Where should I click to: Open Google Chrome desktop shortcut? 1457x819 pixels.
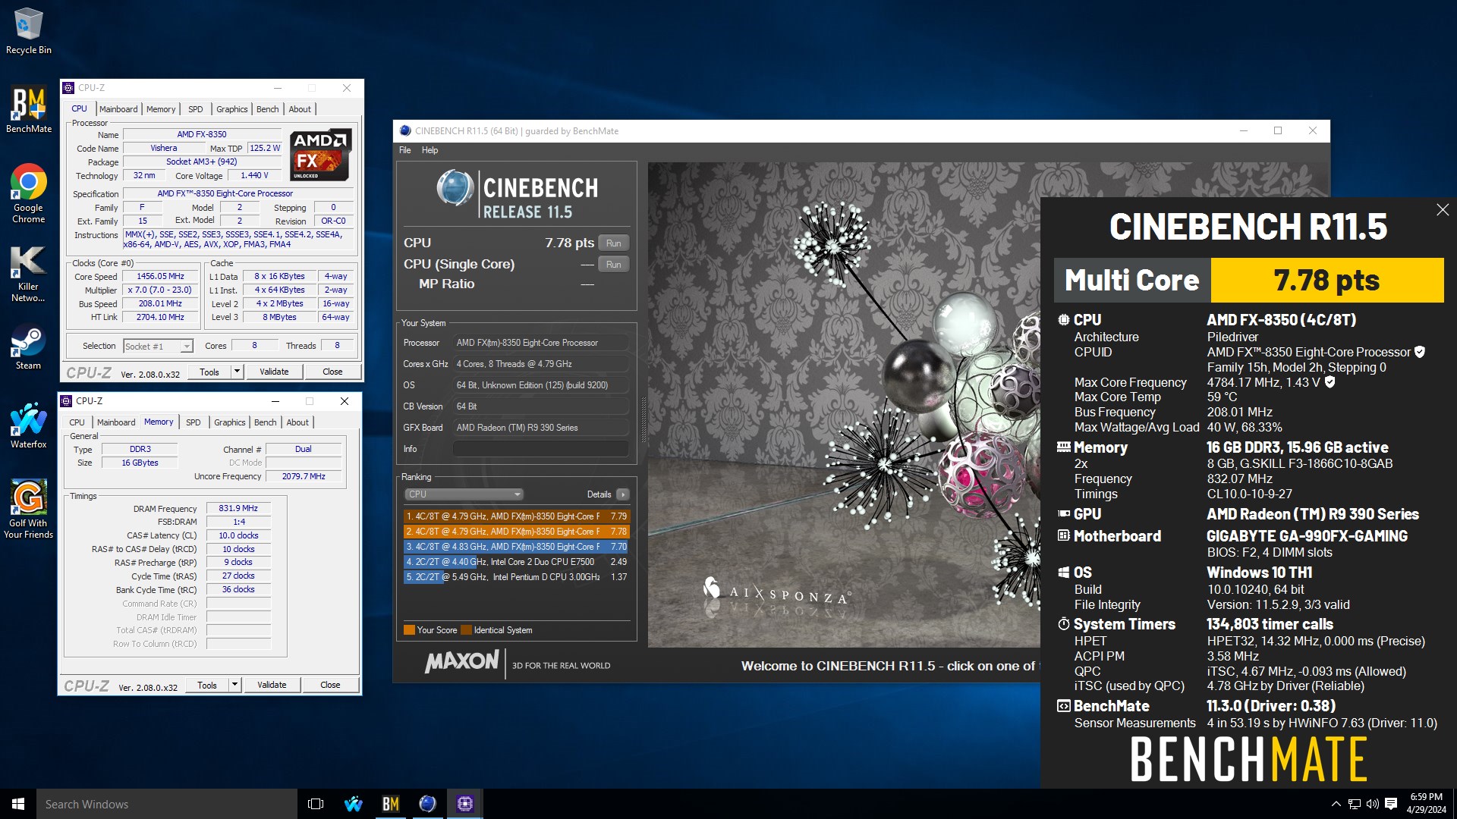pyautogui.click(x=28, y=194)
